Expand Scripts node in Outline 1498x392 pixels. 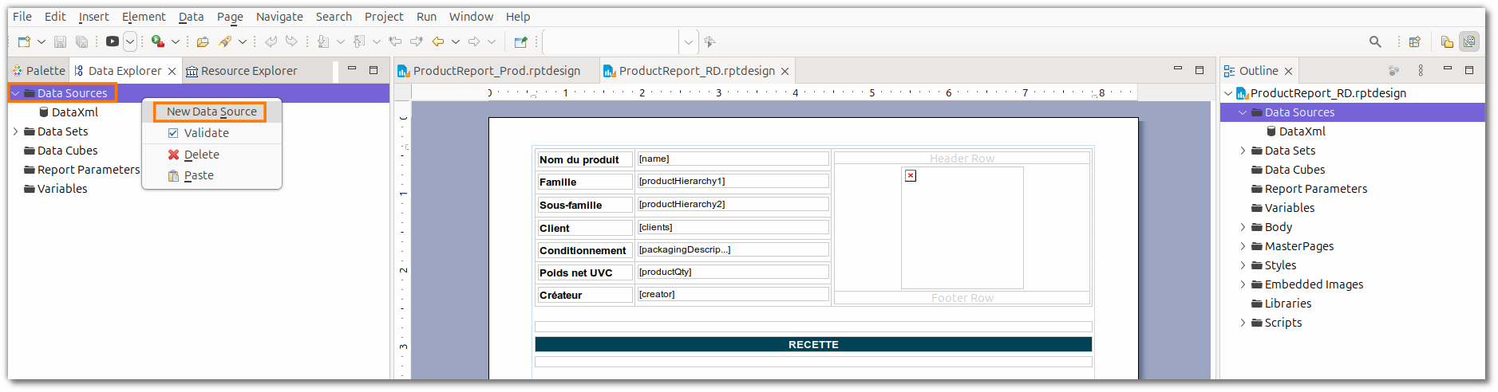coord(1243,323)
